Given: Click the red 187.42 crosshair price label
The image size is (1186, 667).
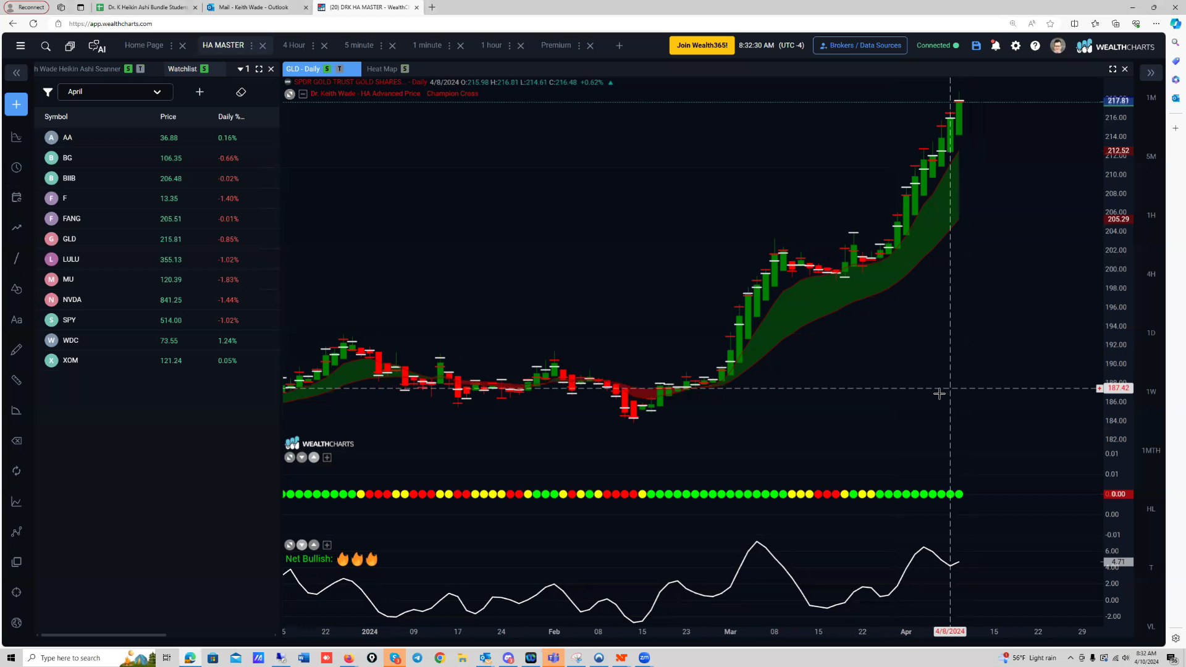Looking at the screenshot, I should click(1118, 388).
